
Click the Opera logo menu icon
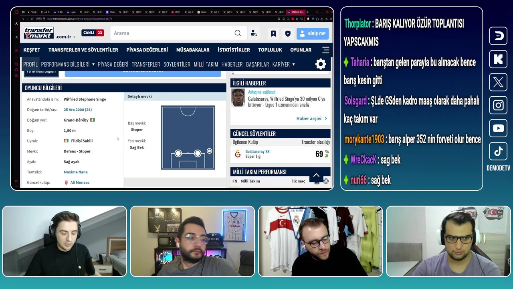click(x=17, y=12)
